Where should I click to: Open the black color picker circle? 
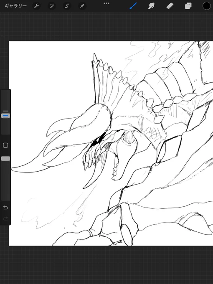206,6
